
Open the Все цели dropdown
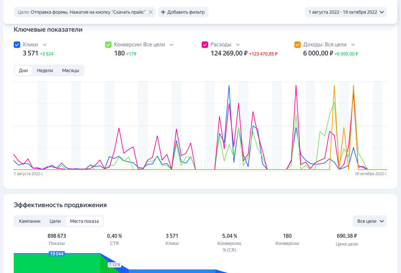(x=370, y=221)
